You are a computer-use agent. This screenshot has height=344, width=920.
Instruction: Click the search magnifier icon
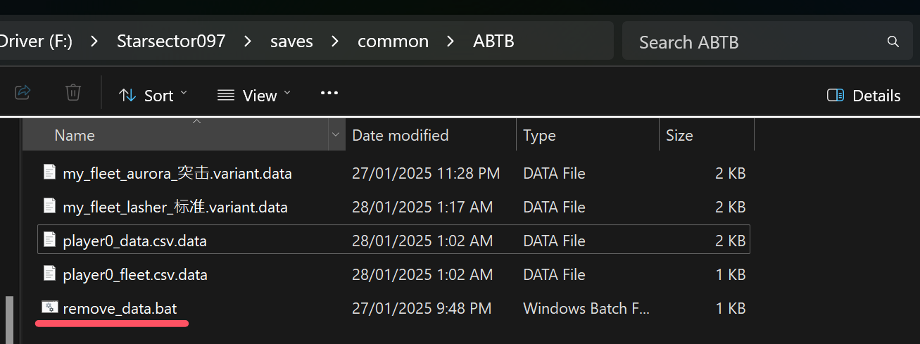(893, 42)
